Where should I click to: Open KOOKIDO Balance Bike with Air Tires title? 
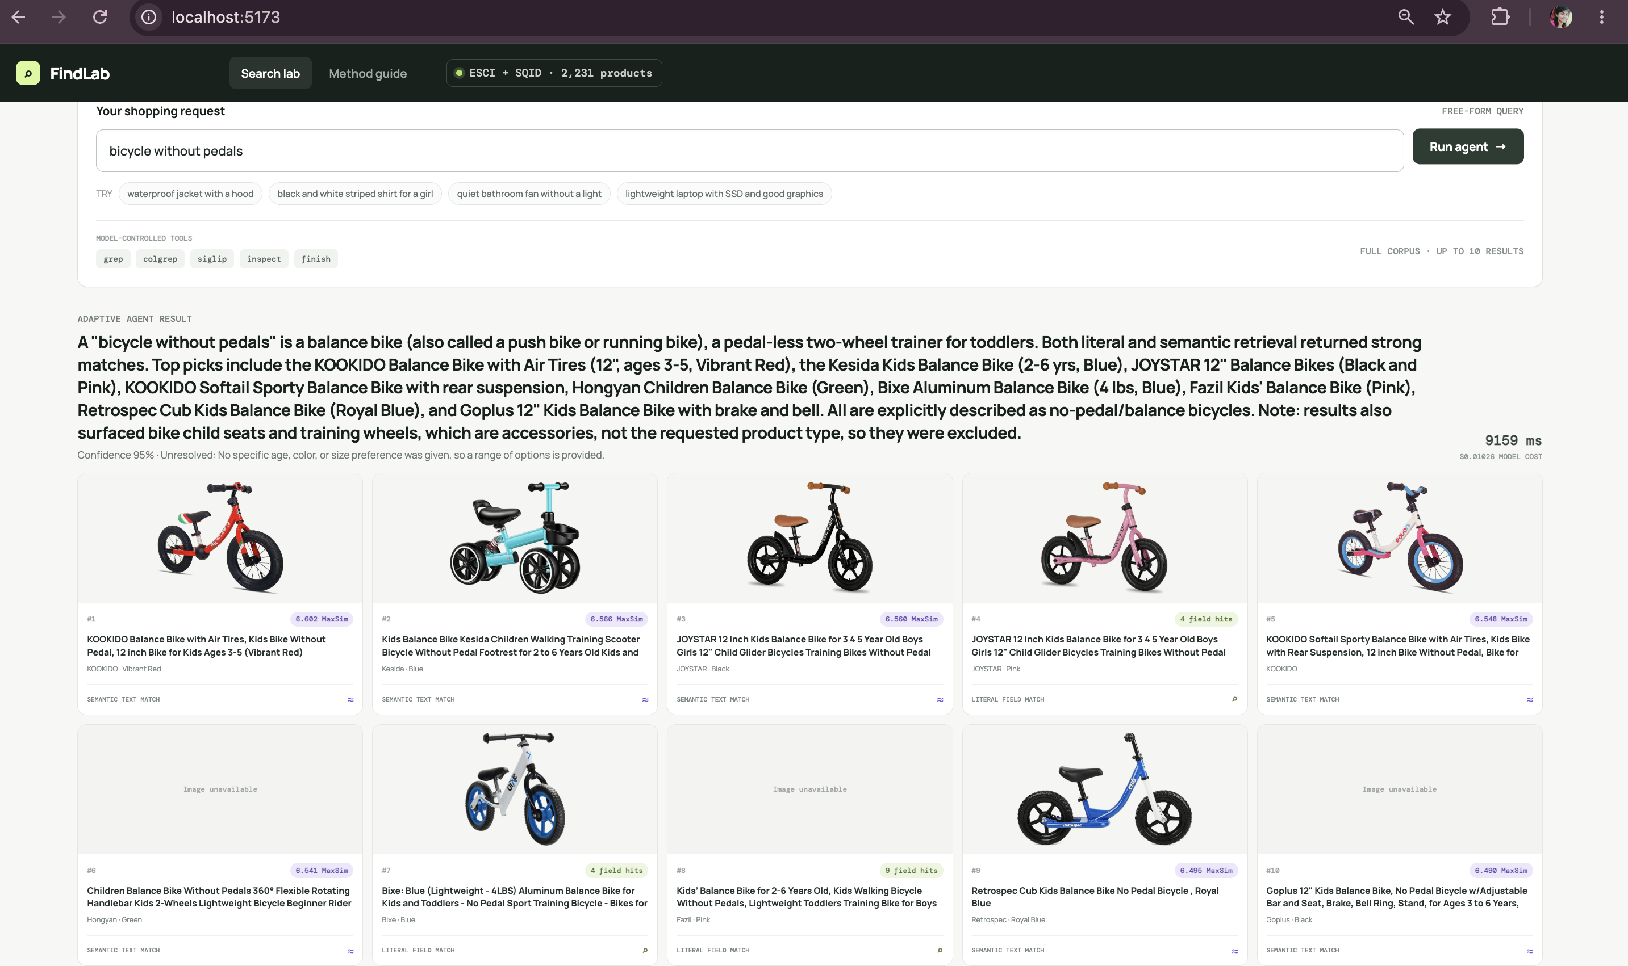(207, 646)
